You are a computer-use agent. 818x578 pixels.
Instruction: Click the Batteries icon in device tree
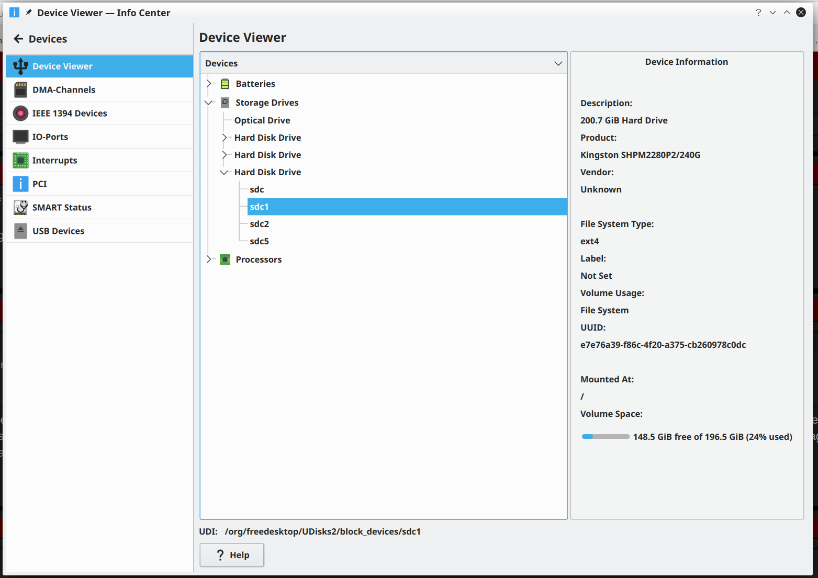coord(225,84)
